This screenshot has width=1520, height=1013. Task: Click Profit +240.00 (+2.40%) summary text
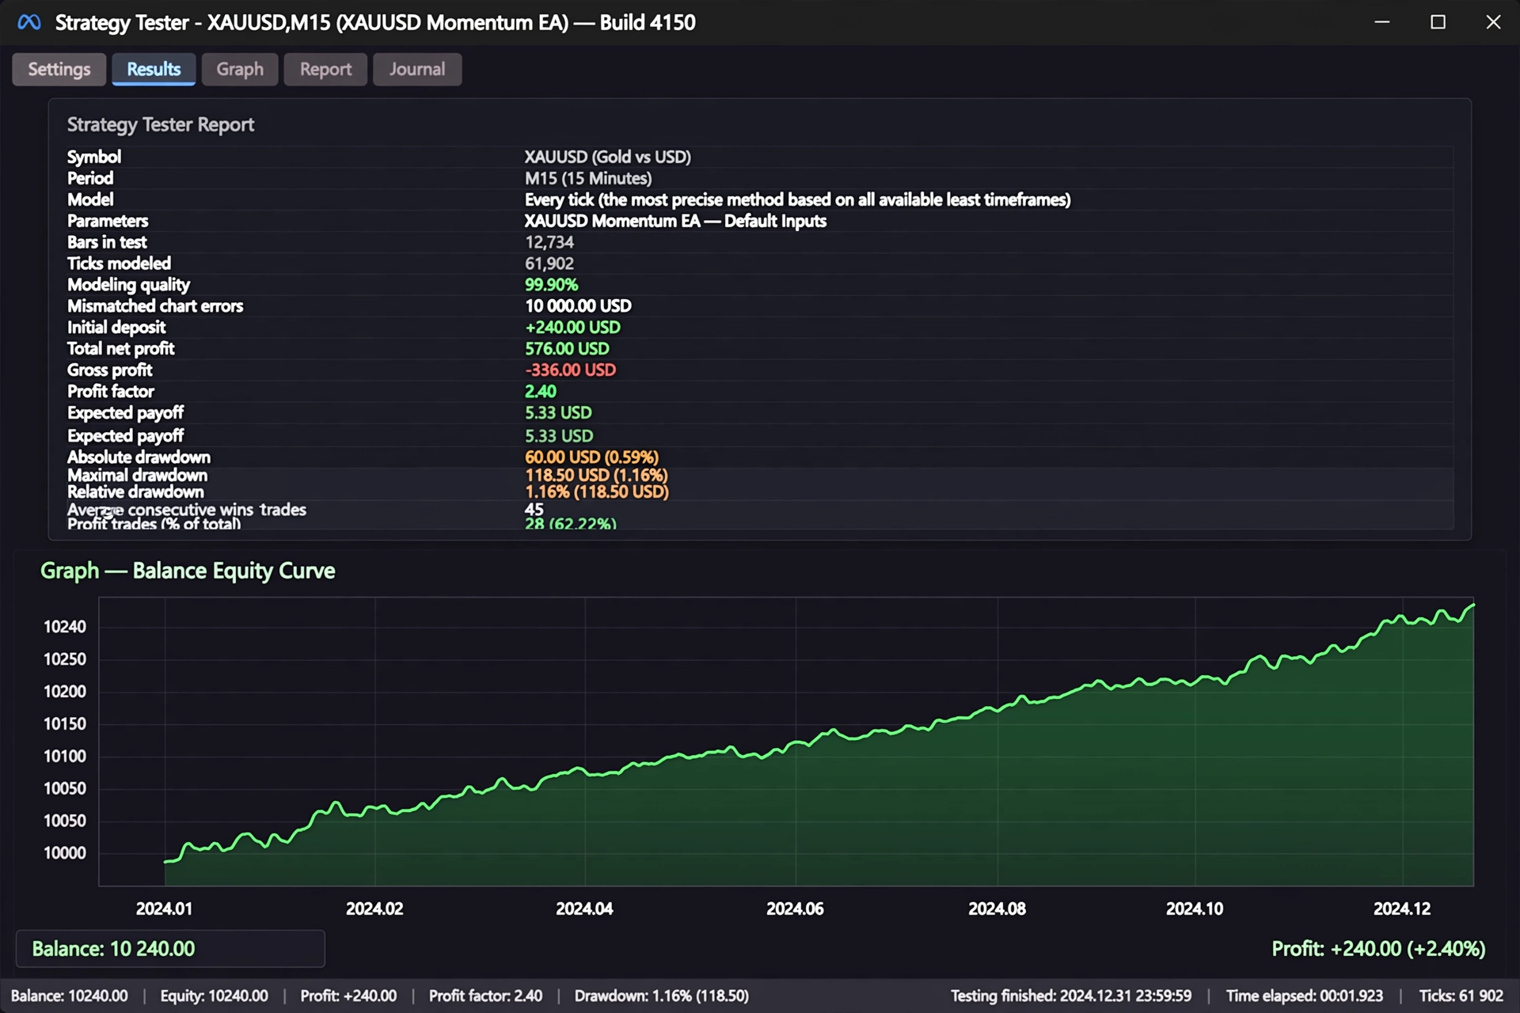(x=1378, y=949)
